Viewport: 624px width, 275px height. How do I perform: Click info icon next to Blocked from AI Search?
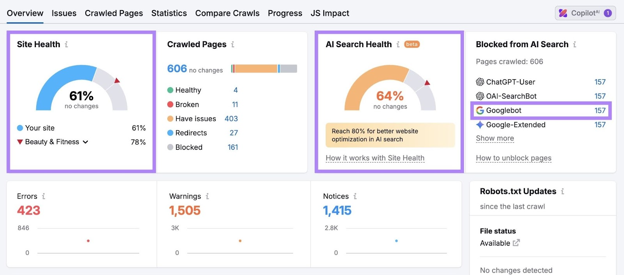click(574, 44)
